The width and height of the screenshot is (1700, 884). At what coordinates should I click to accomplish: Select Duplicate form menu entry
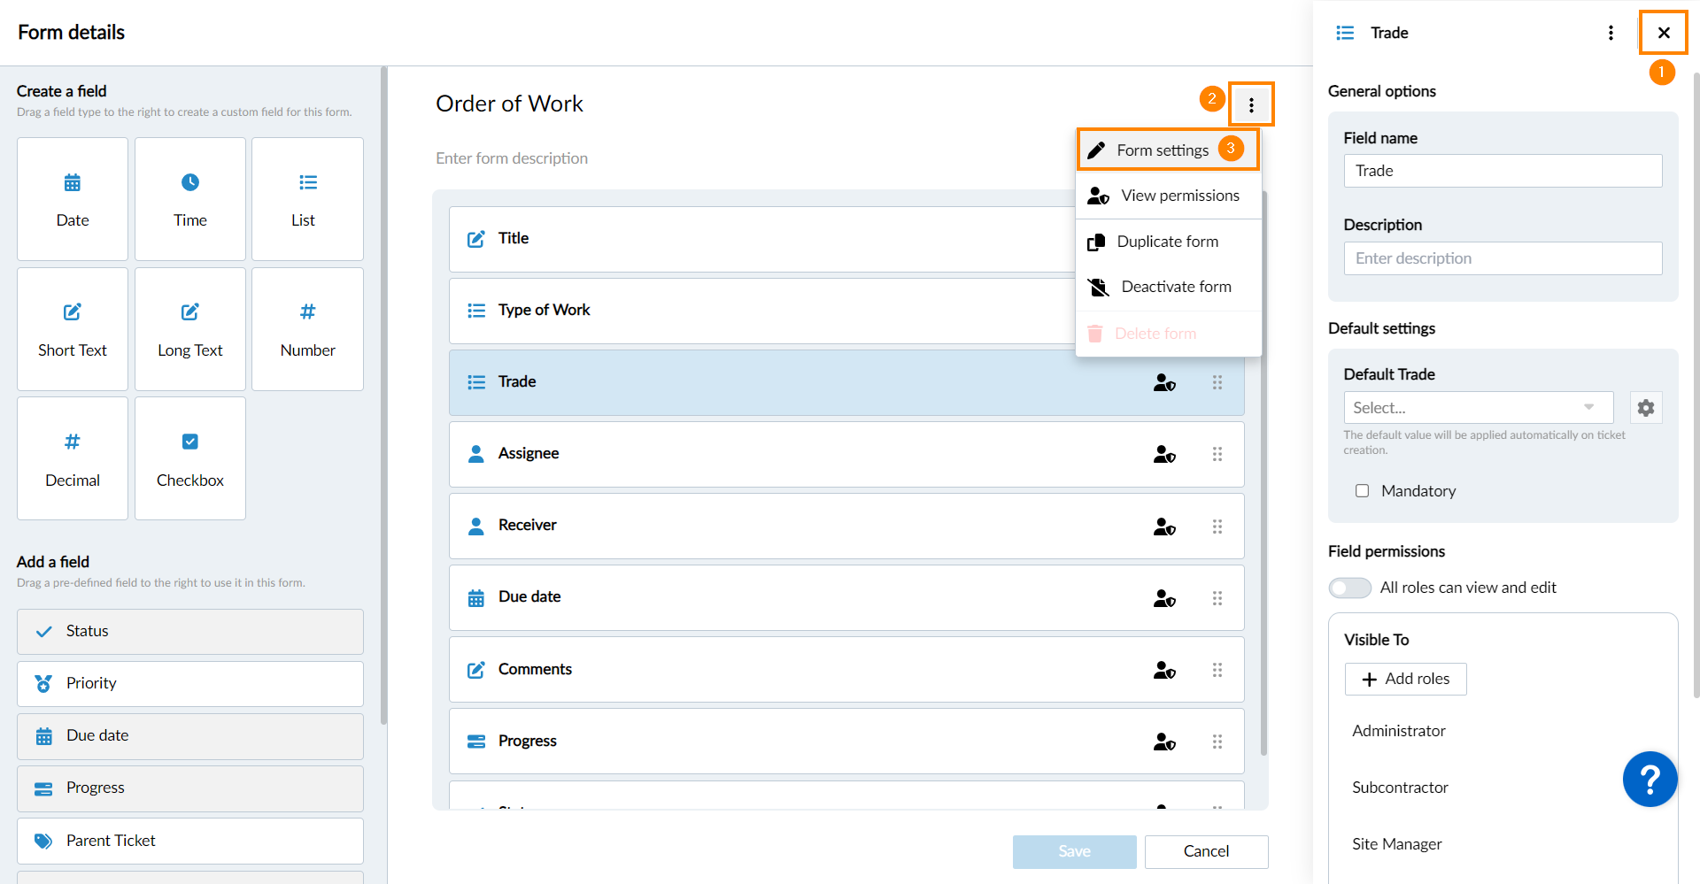coord(1169,242)
